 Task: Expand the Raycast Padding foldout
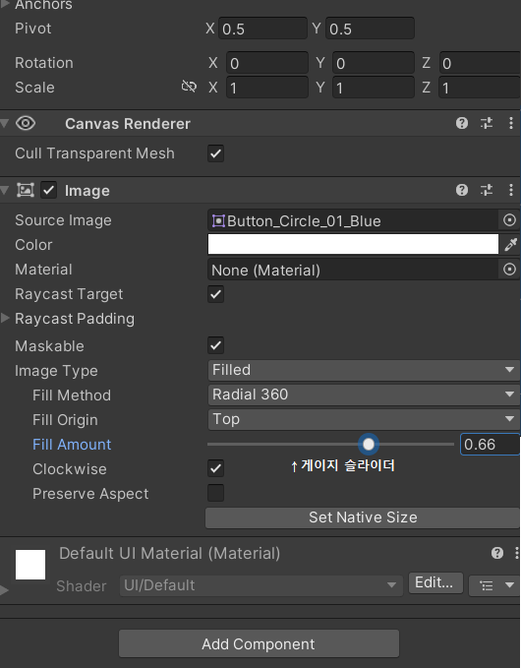[x=5, y=318]
